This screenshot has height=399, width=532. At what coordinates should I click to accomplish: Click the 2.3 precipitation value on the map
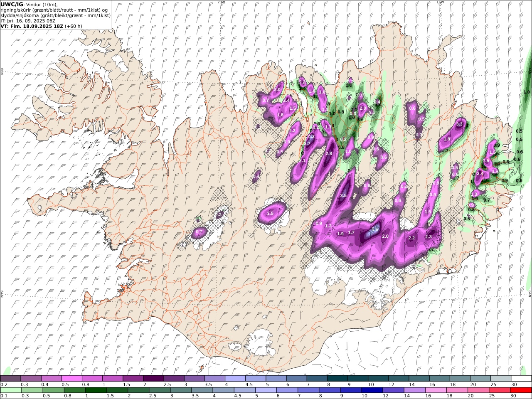(429, 236)
